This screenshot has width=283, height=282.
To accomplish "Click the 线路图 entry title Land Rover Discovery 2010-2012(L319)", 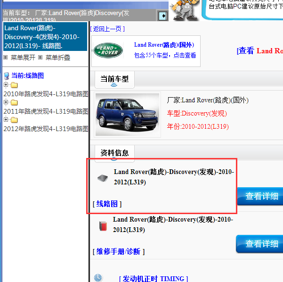I will (174, 177).
